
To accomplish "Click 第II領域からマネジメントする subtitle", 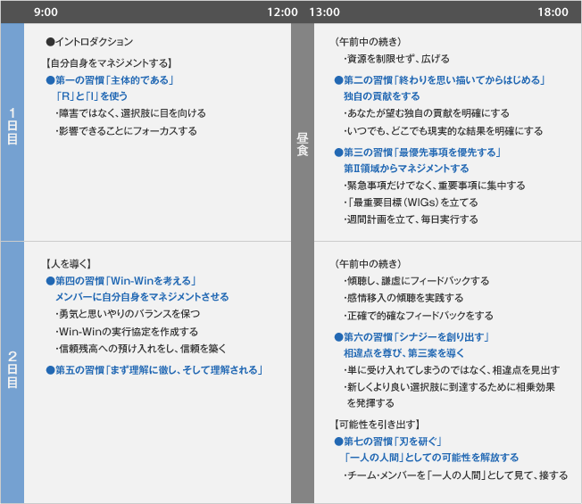I will pyautogui.click(x=406, y=169).
